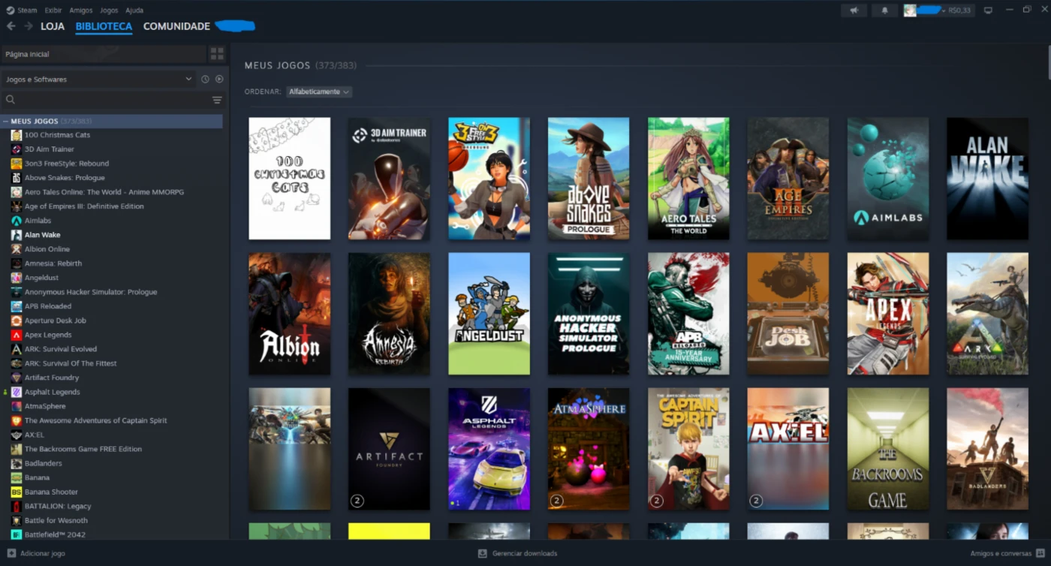This screenshot has height=566, width=1051.
Task: Click Adicionar jogo label
Action: pyautogui.click(x=43, y=553)
